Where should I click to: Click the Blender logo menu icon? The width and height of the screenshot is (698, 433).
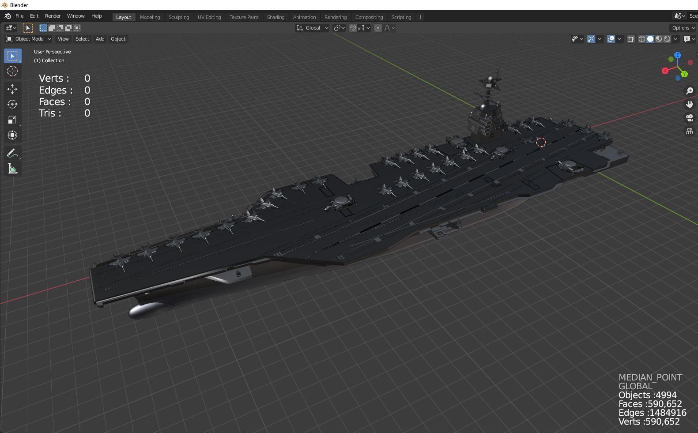8,16
